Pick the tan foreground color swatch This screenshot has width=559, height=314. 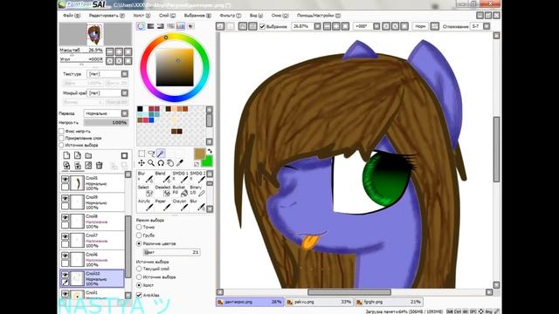click(x=200, y=154)
